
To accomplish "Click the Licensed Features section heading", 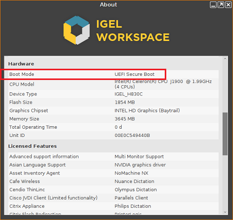I will pyautogui.click(x=32, y=146).
